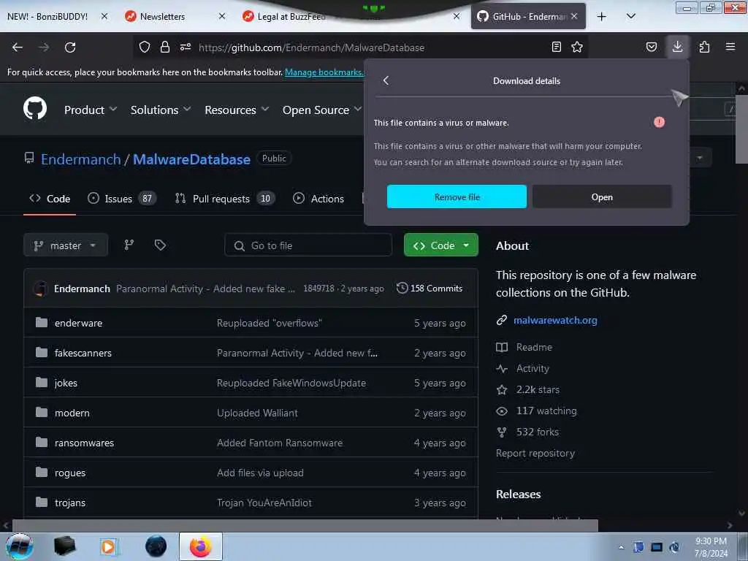748x561 pixels.
Task: Close the Newsletters tab
Action: click(222, 16)
